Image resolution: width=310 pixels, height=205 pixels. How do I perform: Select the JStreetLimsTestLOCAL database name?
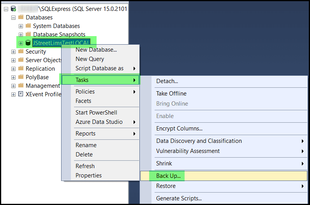(61, 43)
